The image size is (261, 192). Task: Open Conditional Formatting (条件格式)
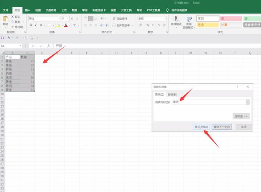tap(176, 22)
